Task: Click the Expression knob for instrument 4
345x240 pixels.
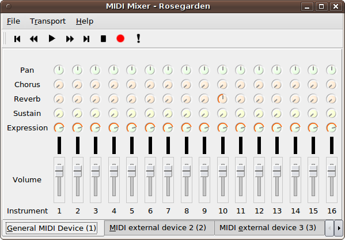Action: coord(114,128)
